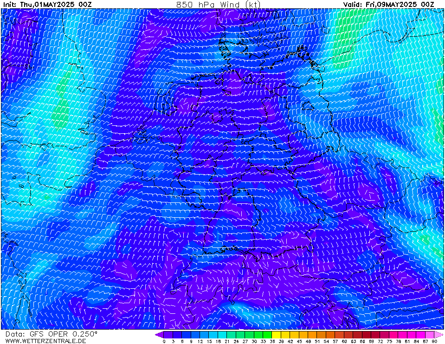Image resolution: width=445 pixels, height=344 pixels.
Task: Click the '15' legend scale label
Action: pyautogui.click(x=209, y=341)
